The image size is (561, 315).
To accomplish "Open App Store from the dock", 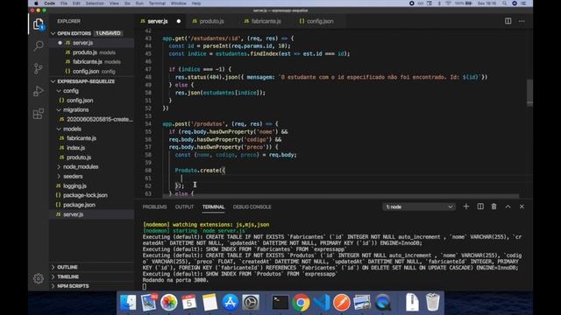I will pos(230,302).
